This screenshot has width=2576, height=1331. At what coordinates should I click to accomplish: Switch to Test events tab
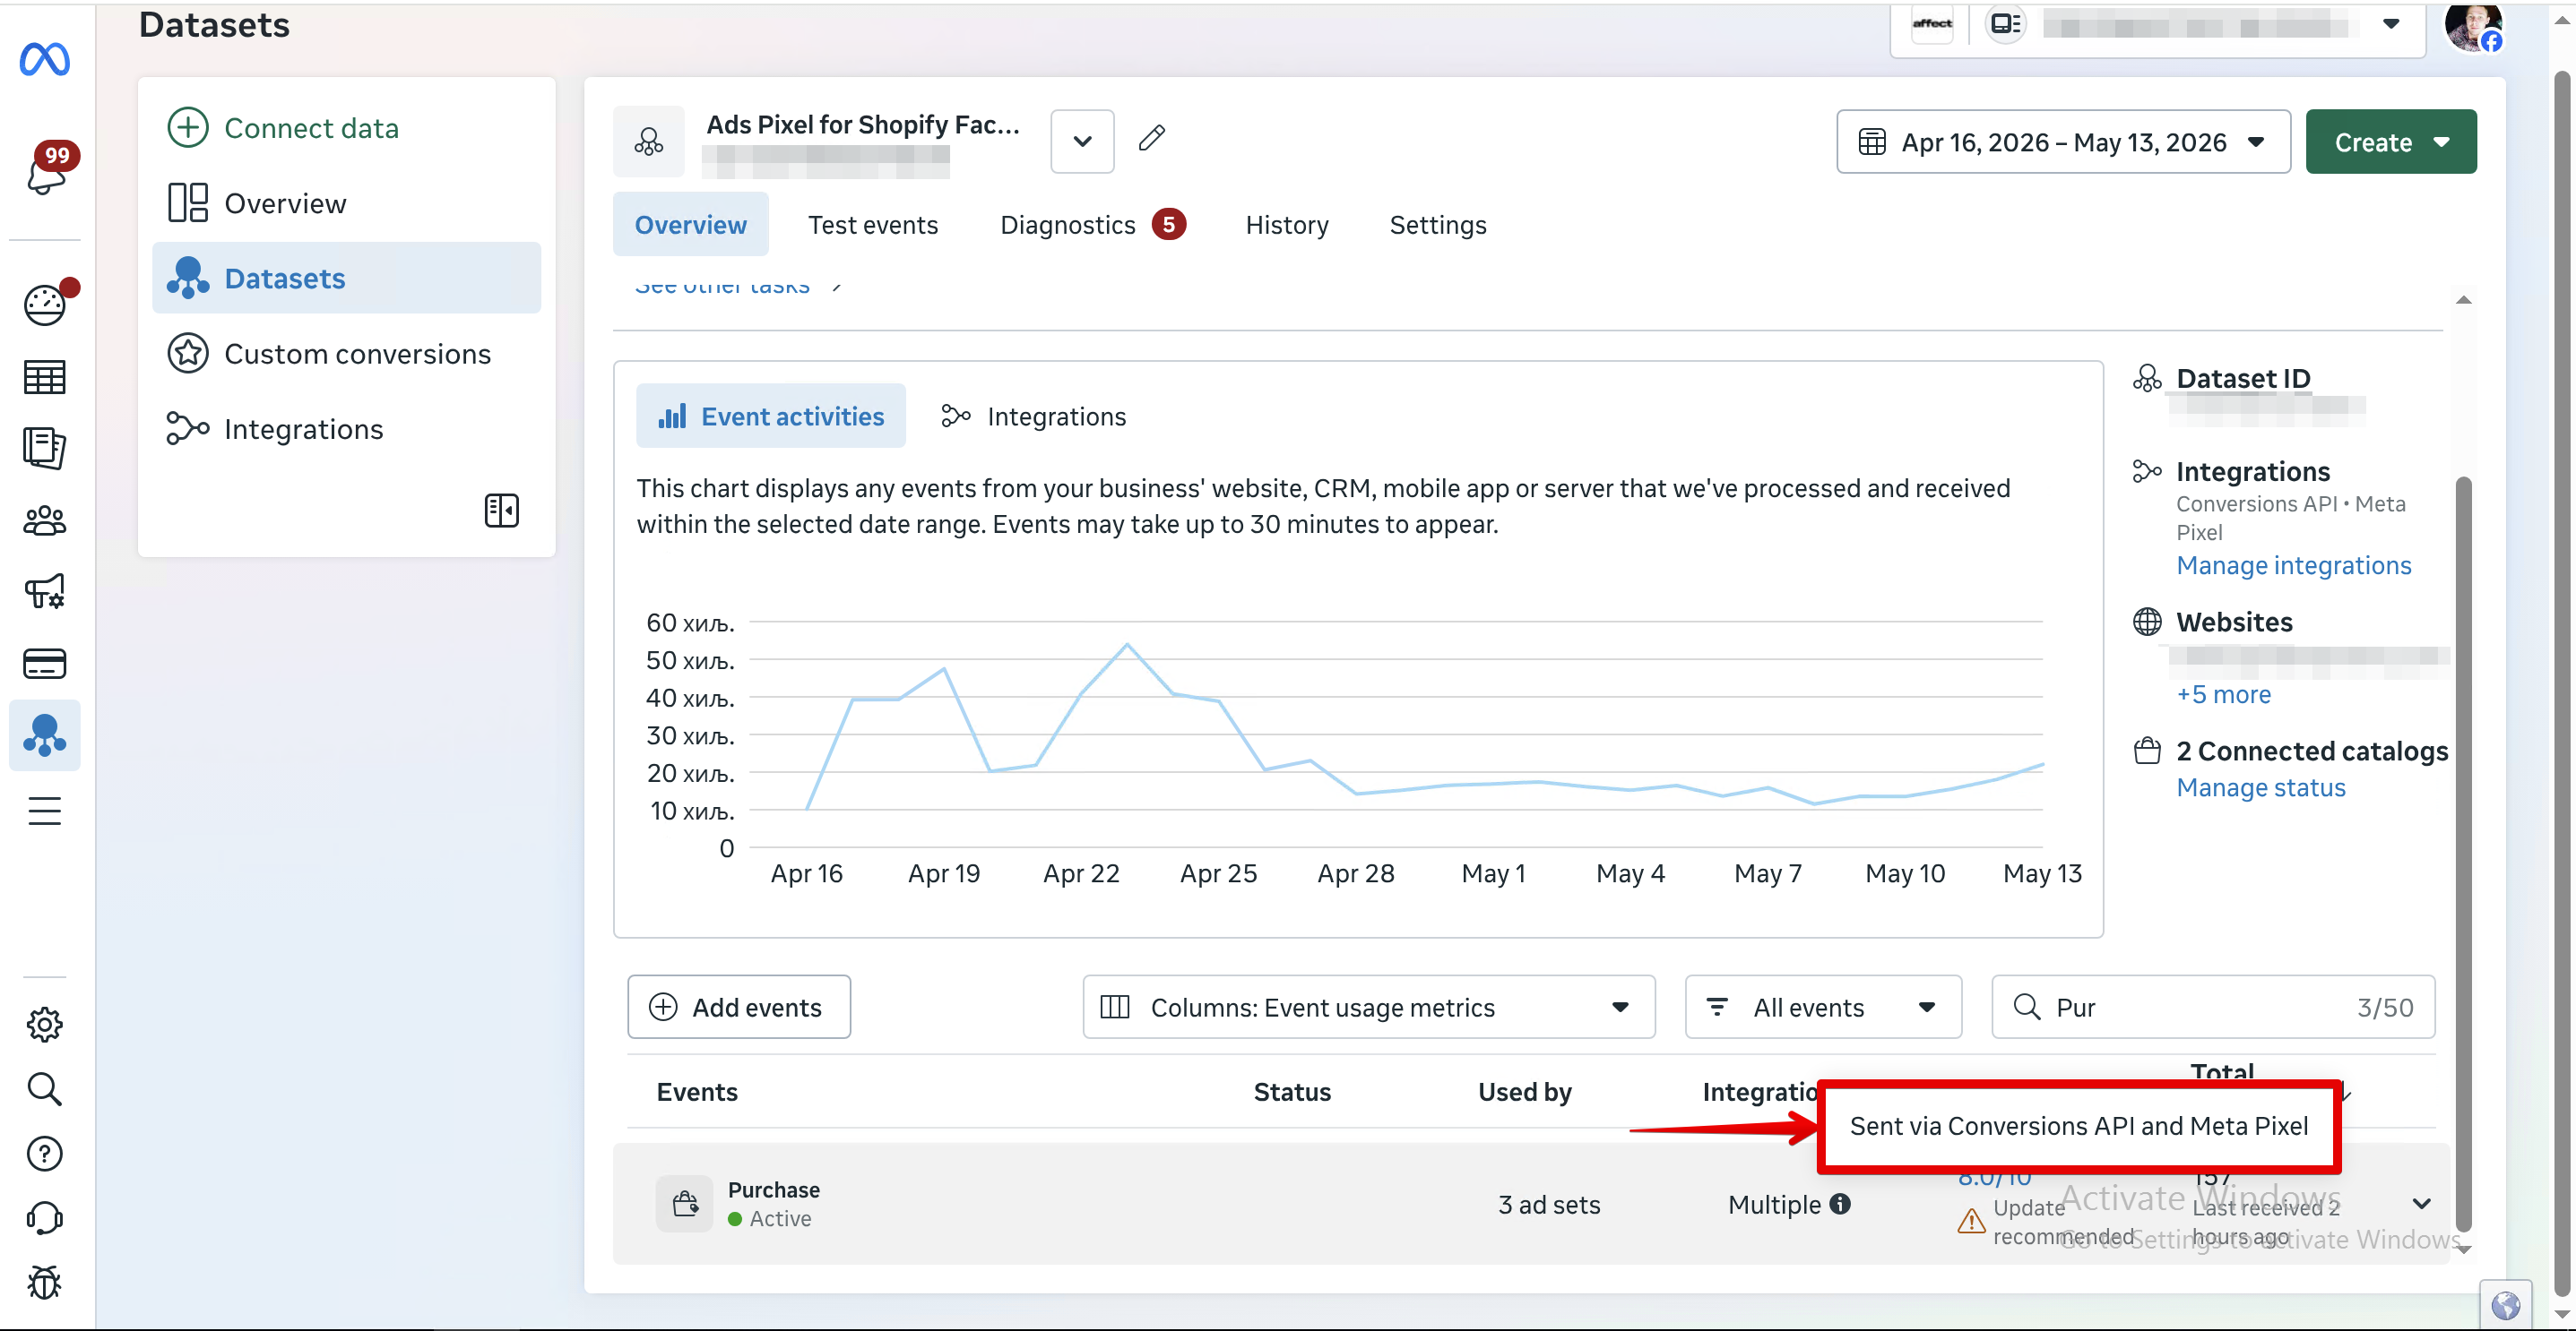pos(872,225)
